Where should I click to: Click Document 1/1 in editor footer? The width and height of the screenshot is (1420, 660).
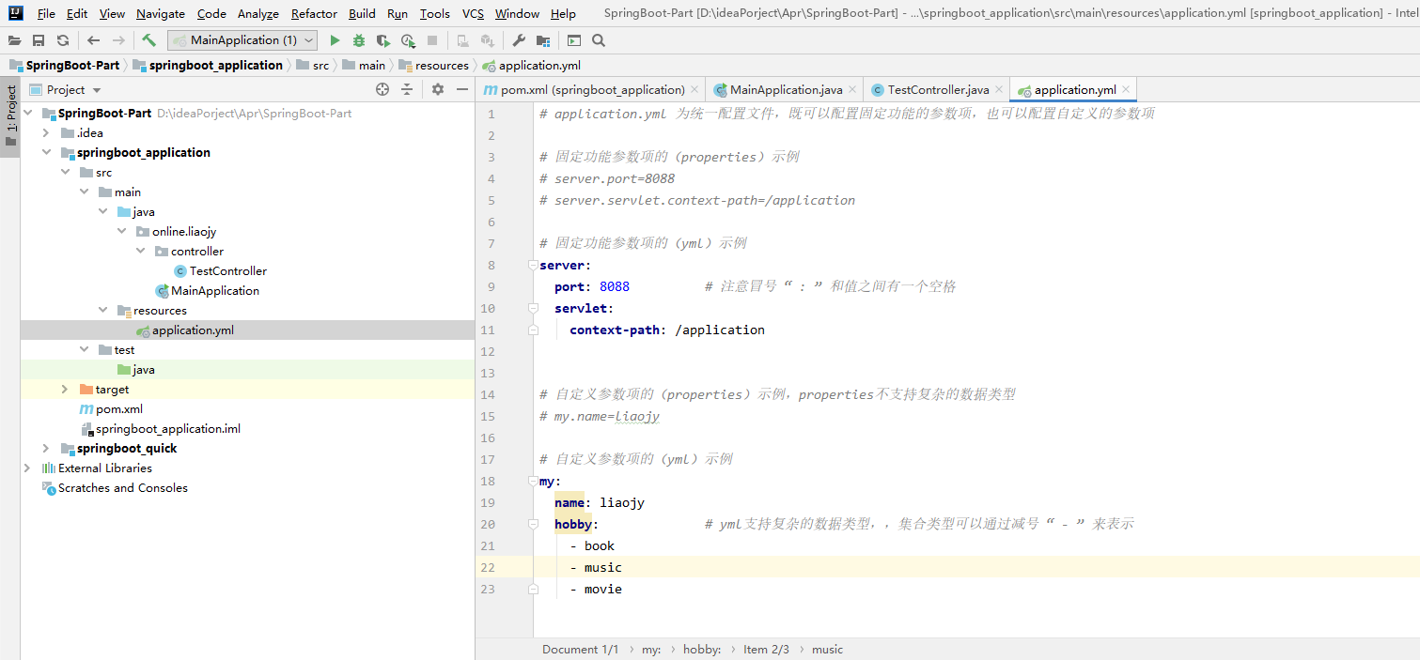(x=580, y=649)
